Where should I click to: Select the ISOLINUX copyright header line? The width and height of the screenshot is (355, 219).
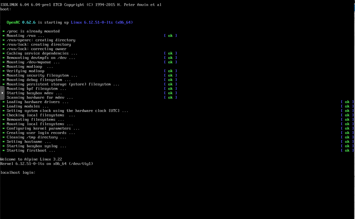(81, 5)
